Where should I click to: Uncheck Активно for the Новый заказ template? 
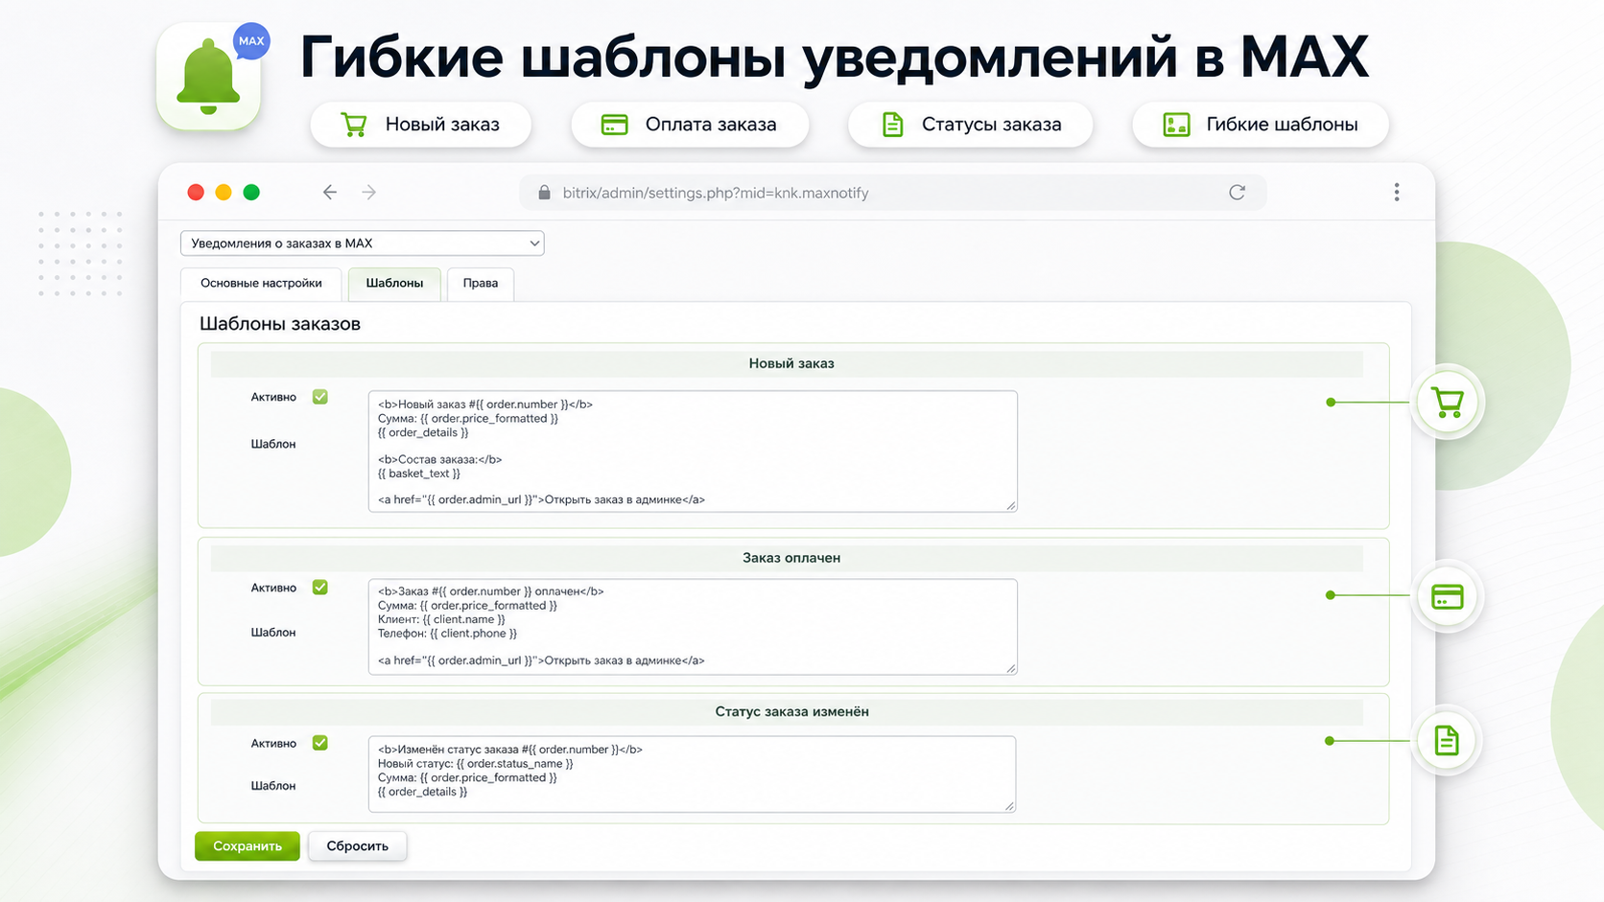click(320, 397)
